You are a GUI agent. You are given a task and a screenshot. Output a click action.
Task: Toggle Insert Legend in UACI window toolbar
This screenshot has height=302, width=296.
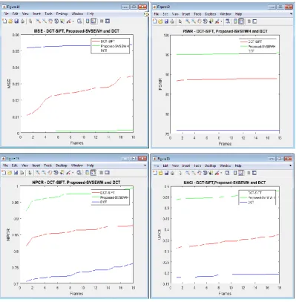tap(241, 173)
